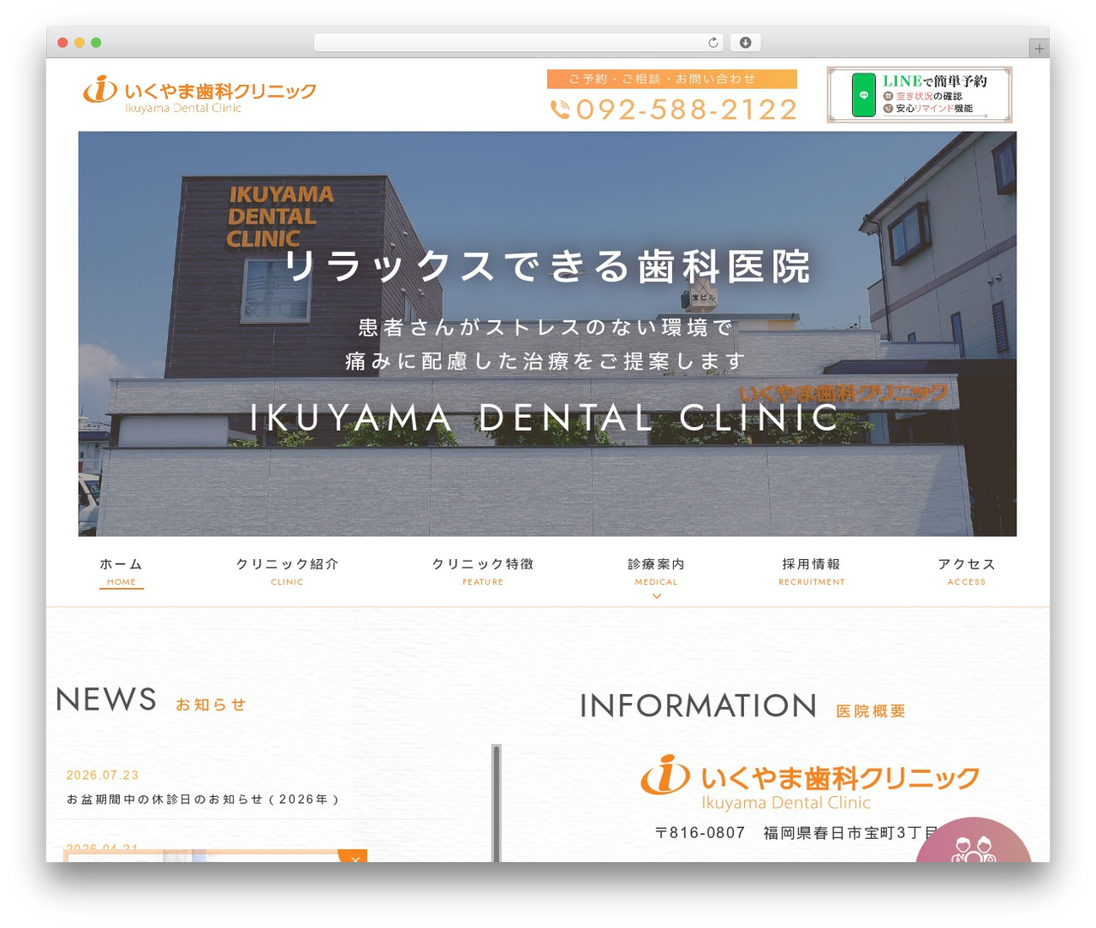This screenshot has width=1096, height=928.
Task: Click the news date 2026.07.23
Action: [x=103, y=775]
